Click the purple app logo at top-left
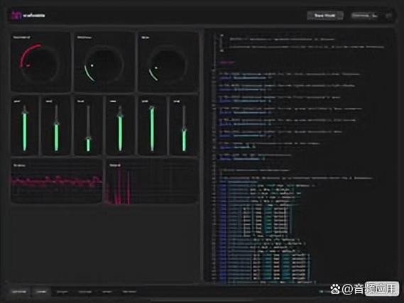 tap(16, 15)
